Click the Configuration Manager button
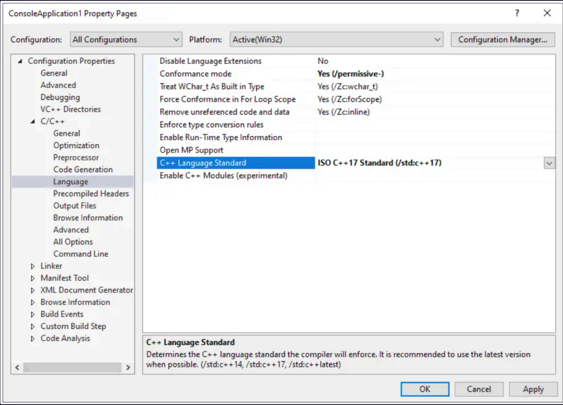This screenshot has width=563, height=405. pos(503,39)
